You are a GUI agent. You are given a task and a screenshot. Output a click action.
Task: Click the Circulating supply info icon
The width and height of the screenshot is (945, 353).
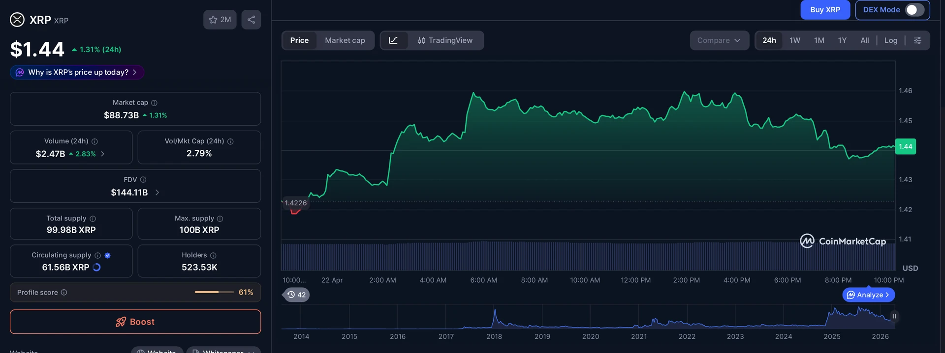click(97, 255)
